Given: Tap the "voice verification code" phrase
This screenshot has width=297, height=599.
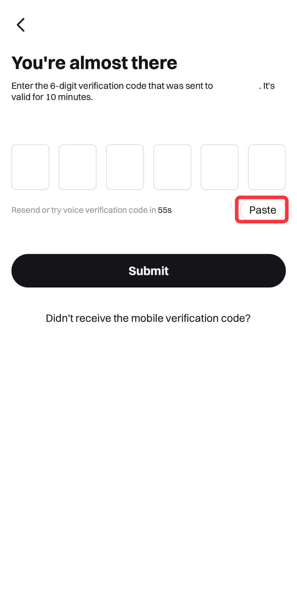Looking at the screenshot, I should pos(105,210).
